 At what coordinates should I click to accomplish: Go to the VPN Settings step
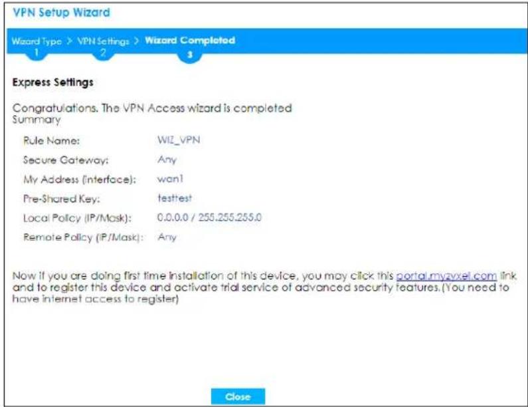(103, 41)
